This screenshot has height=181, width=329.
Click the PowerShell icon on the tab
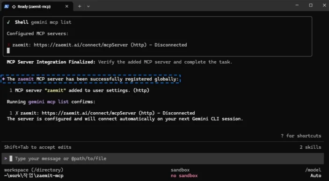pos(6,6)
